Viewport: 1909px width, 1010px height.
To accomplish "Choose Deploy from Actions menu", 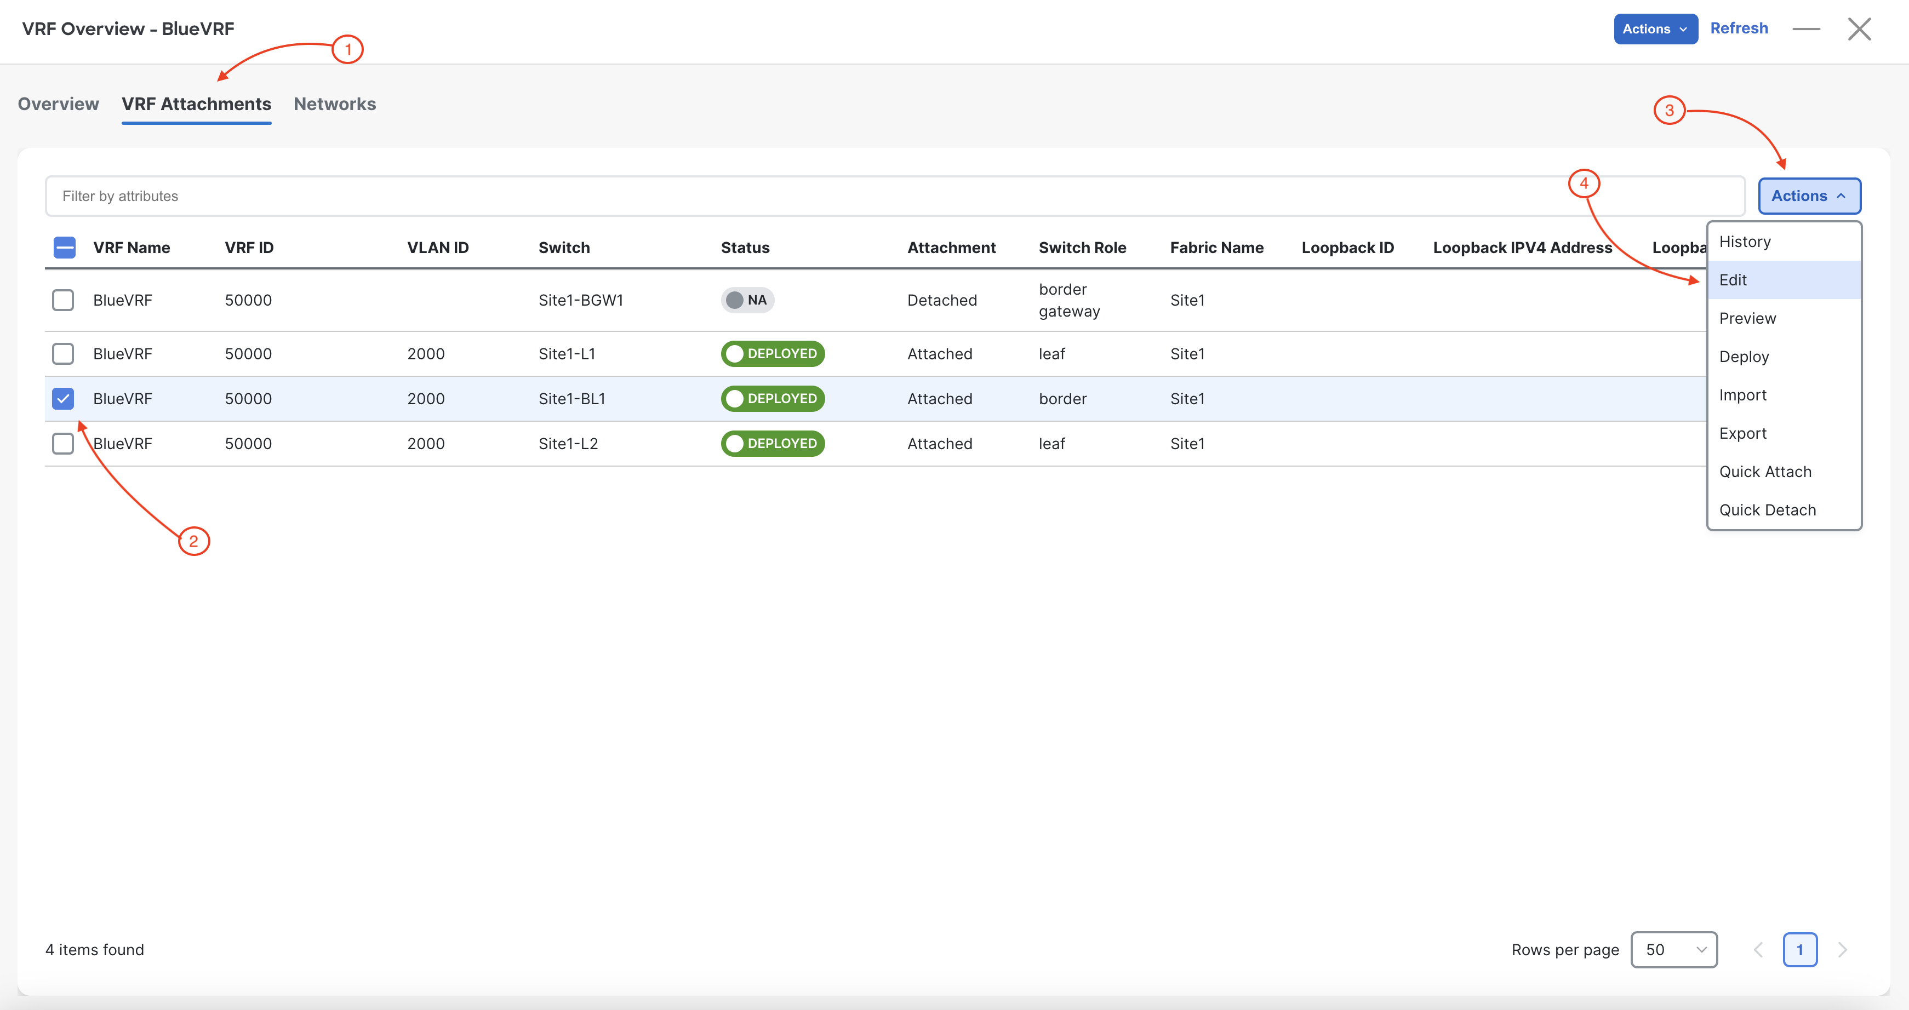I will click(1784, 357).
